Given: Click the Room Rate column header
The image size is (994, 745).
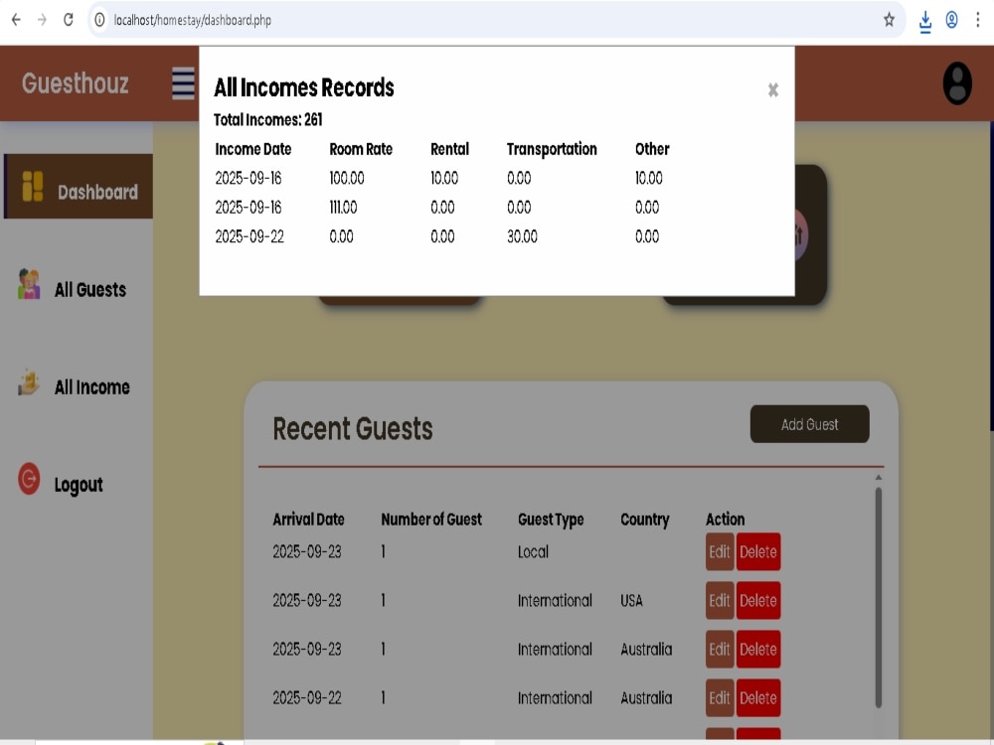Looking at the screenshot, I should pos(361,149).
